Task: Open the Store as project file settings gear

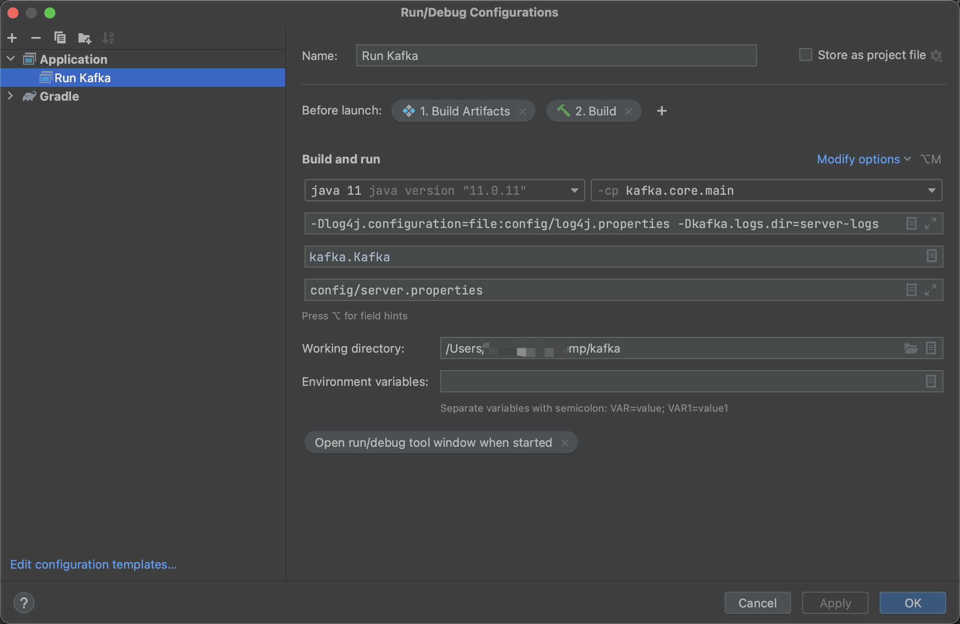Action: tap(937, 55)
